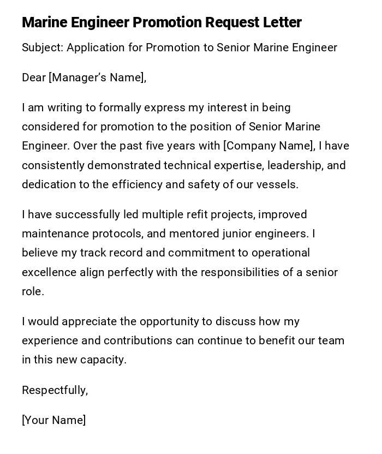The image size is (382, 454).
Task: Click the words 'technical expertise' in first paragraph
Action: point(208,165)
